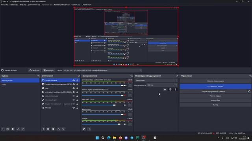Open the Файл menu
The height and width of the screenshot is (141, 252).
[4, 5]
